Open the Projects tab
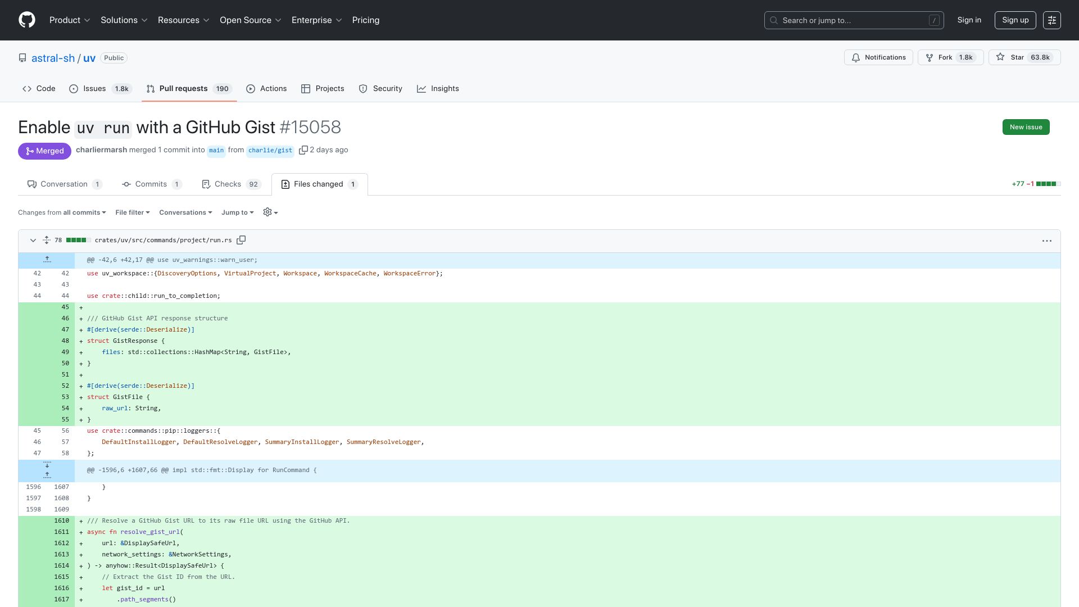 point(323,89)
